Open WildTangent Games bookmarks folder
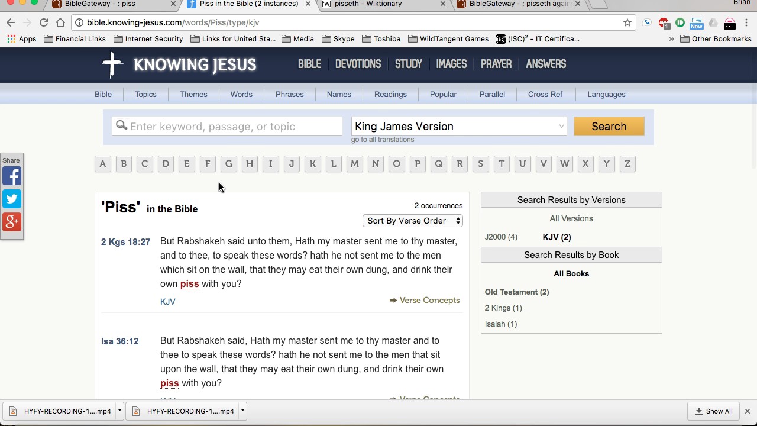757x426 pixels. [448, 39]
